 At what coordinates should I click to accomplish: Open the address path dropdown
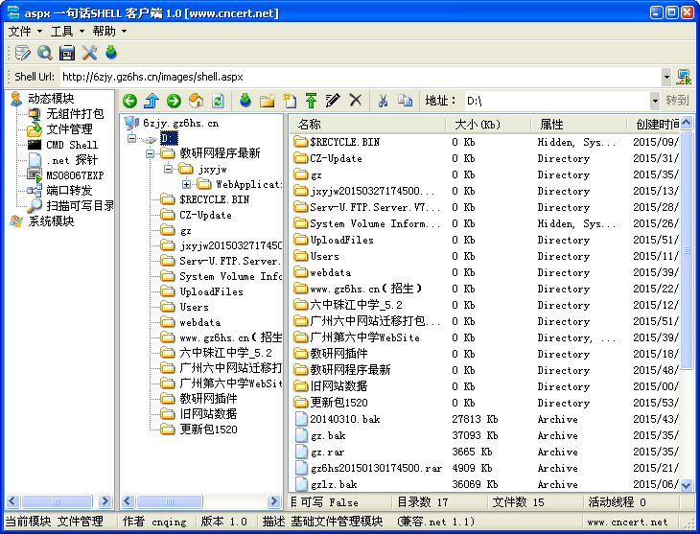pos(655,101)
